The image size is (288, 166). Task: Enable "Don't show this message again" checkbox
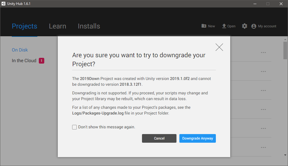pos(74,127)
